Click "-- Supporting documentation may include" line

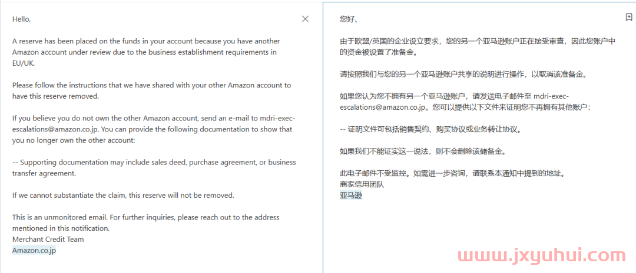[x=154, y=162]
